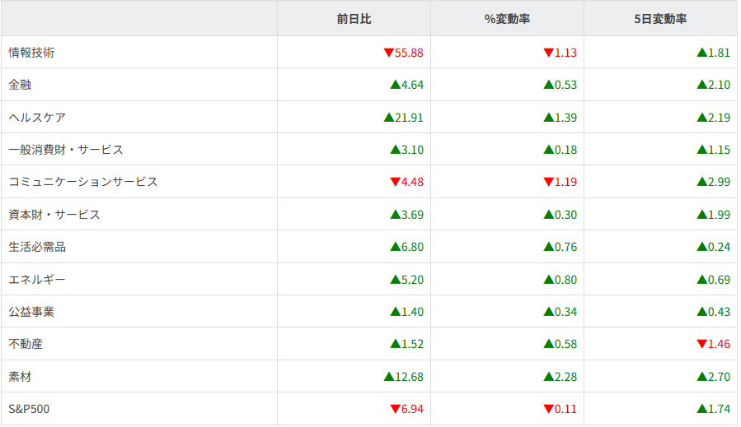
Task: Open the 金融 sector row
Action: click(x=20, y=85)
